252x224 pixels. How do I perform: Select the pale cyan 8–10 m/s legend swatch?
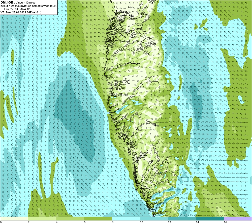click(126, 219)
